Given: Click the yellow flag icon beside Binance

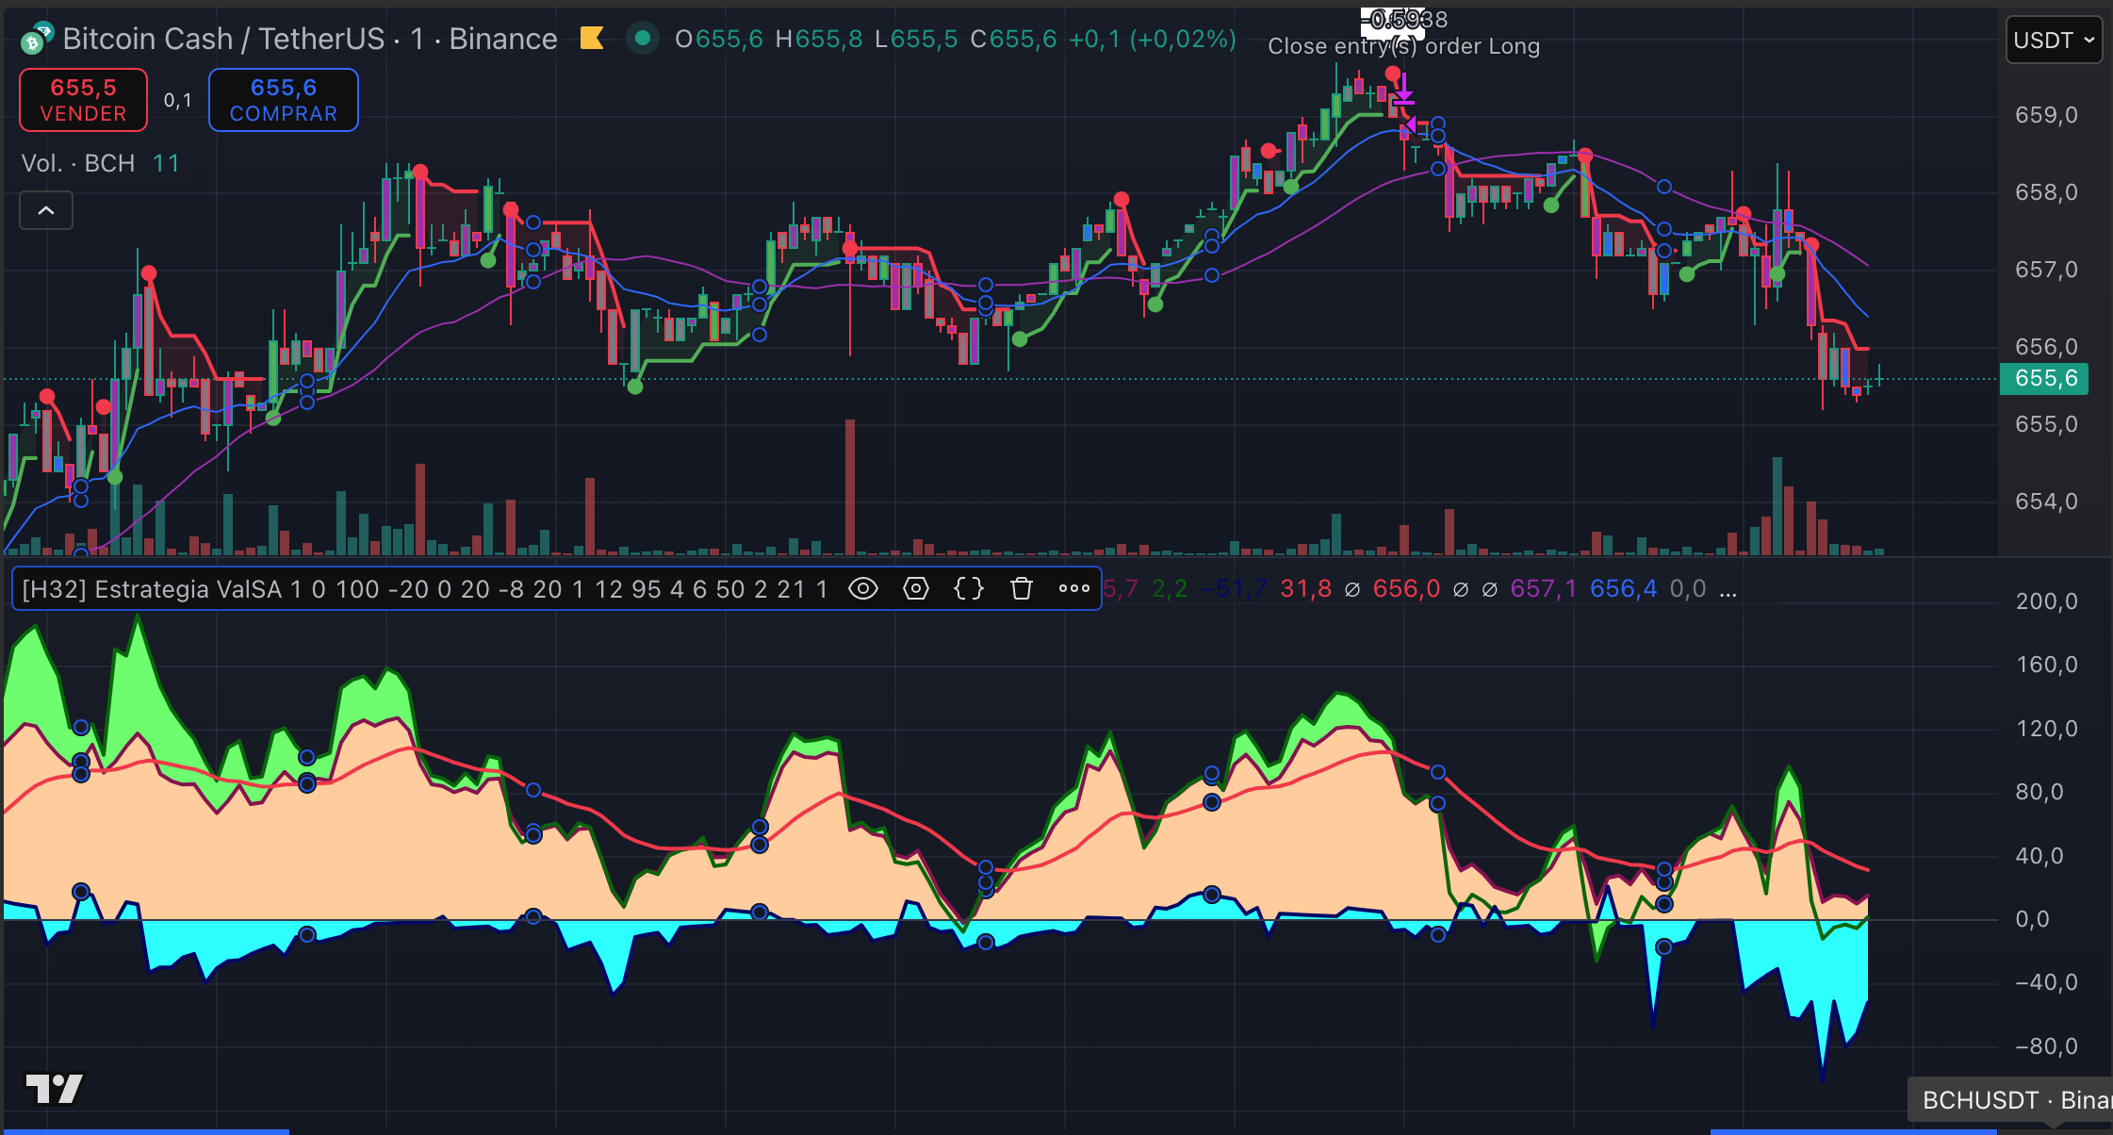Looking at the screenshot, I should pos(592,39).
